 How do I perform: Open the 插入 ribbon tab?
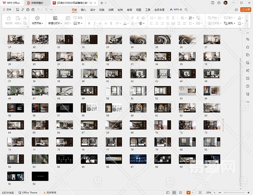[x=84, y=10]
